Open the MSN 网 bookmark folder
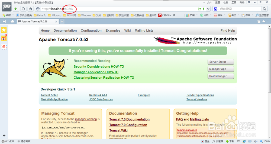 click(x=69, y=15)
